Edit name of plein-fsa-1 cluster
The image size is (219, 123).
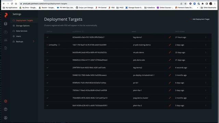pos(170,90)
